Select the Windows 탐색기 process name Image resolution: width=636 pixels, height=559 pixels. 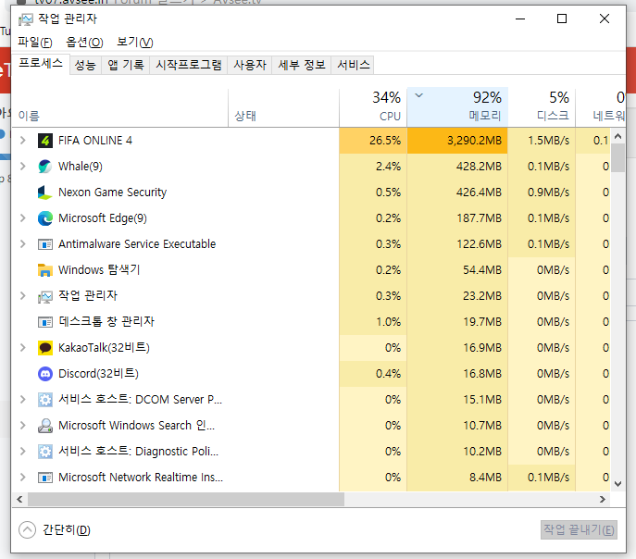(x=99, y=270)
